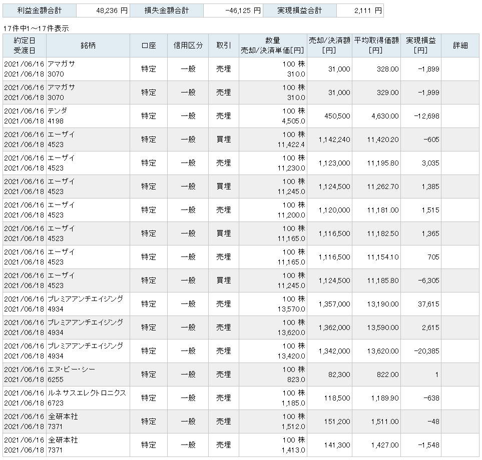Click the 450,500 settlement amount
The width and height of the screenshot is (482, 460).
pos(337,116)
